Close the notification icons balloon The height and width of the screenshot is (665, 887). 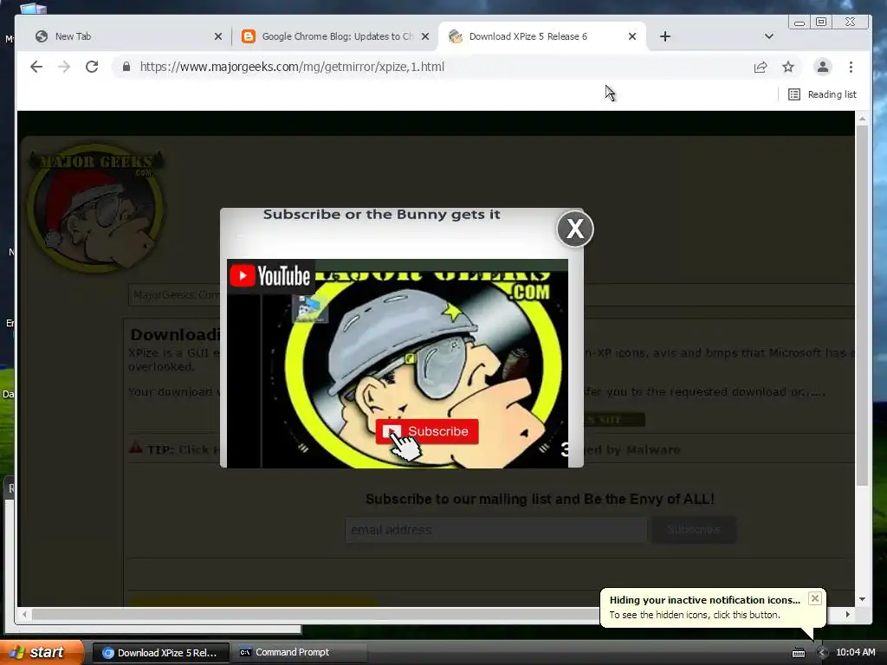coord(814,598)
